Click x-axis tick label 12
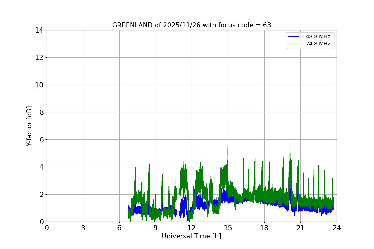This screenshot has width=374, height=249. point(192,228)
